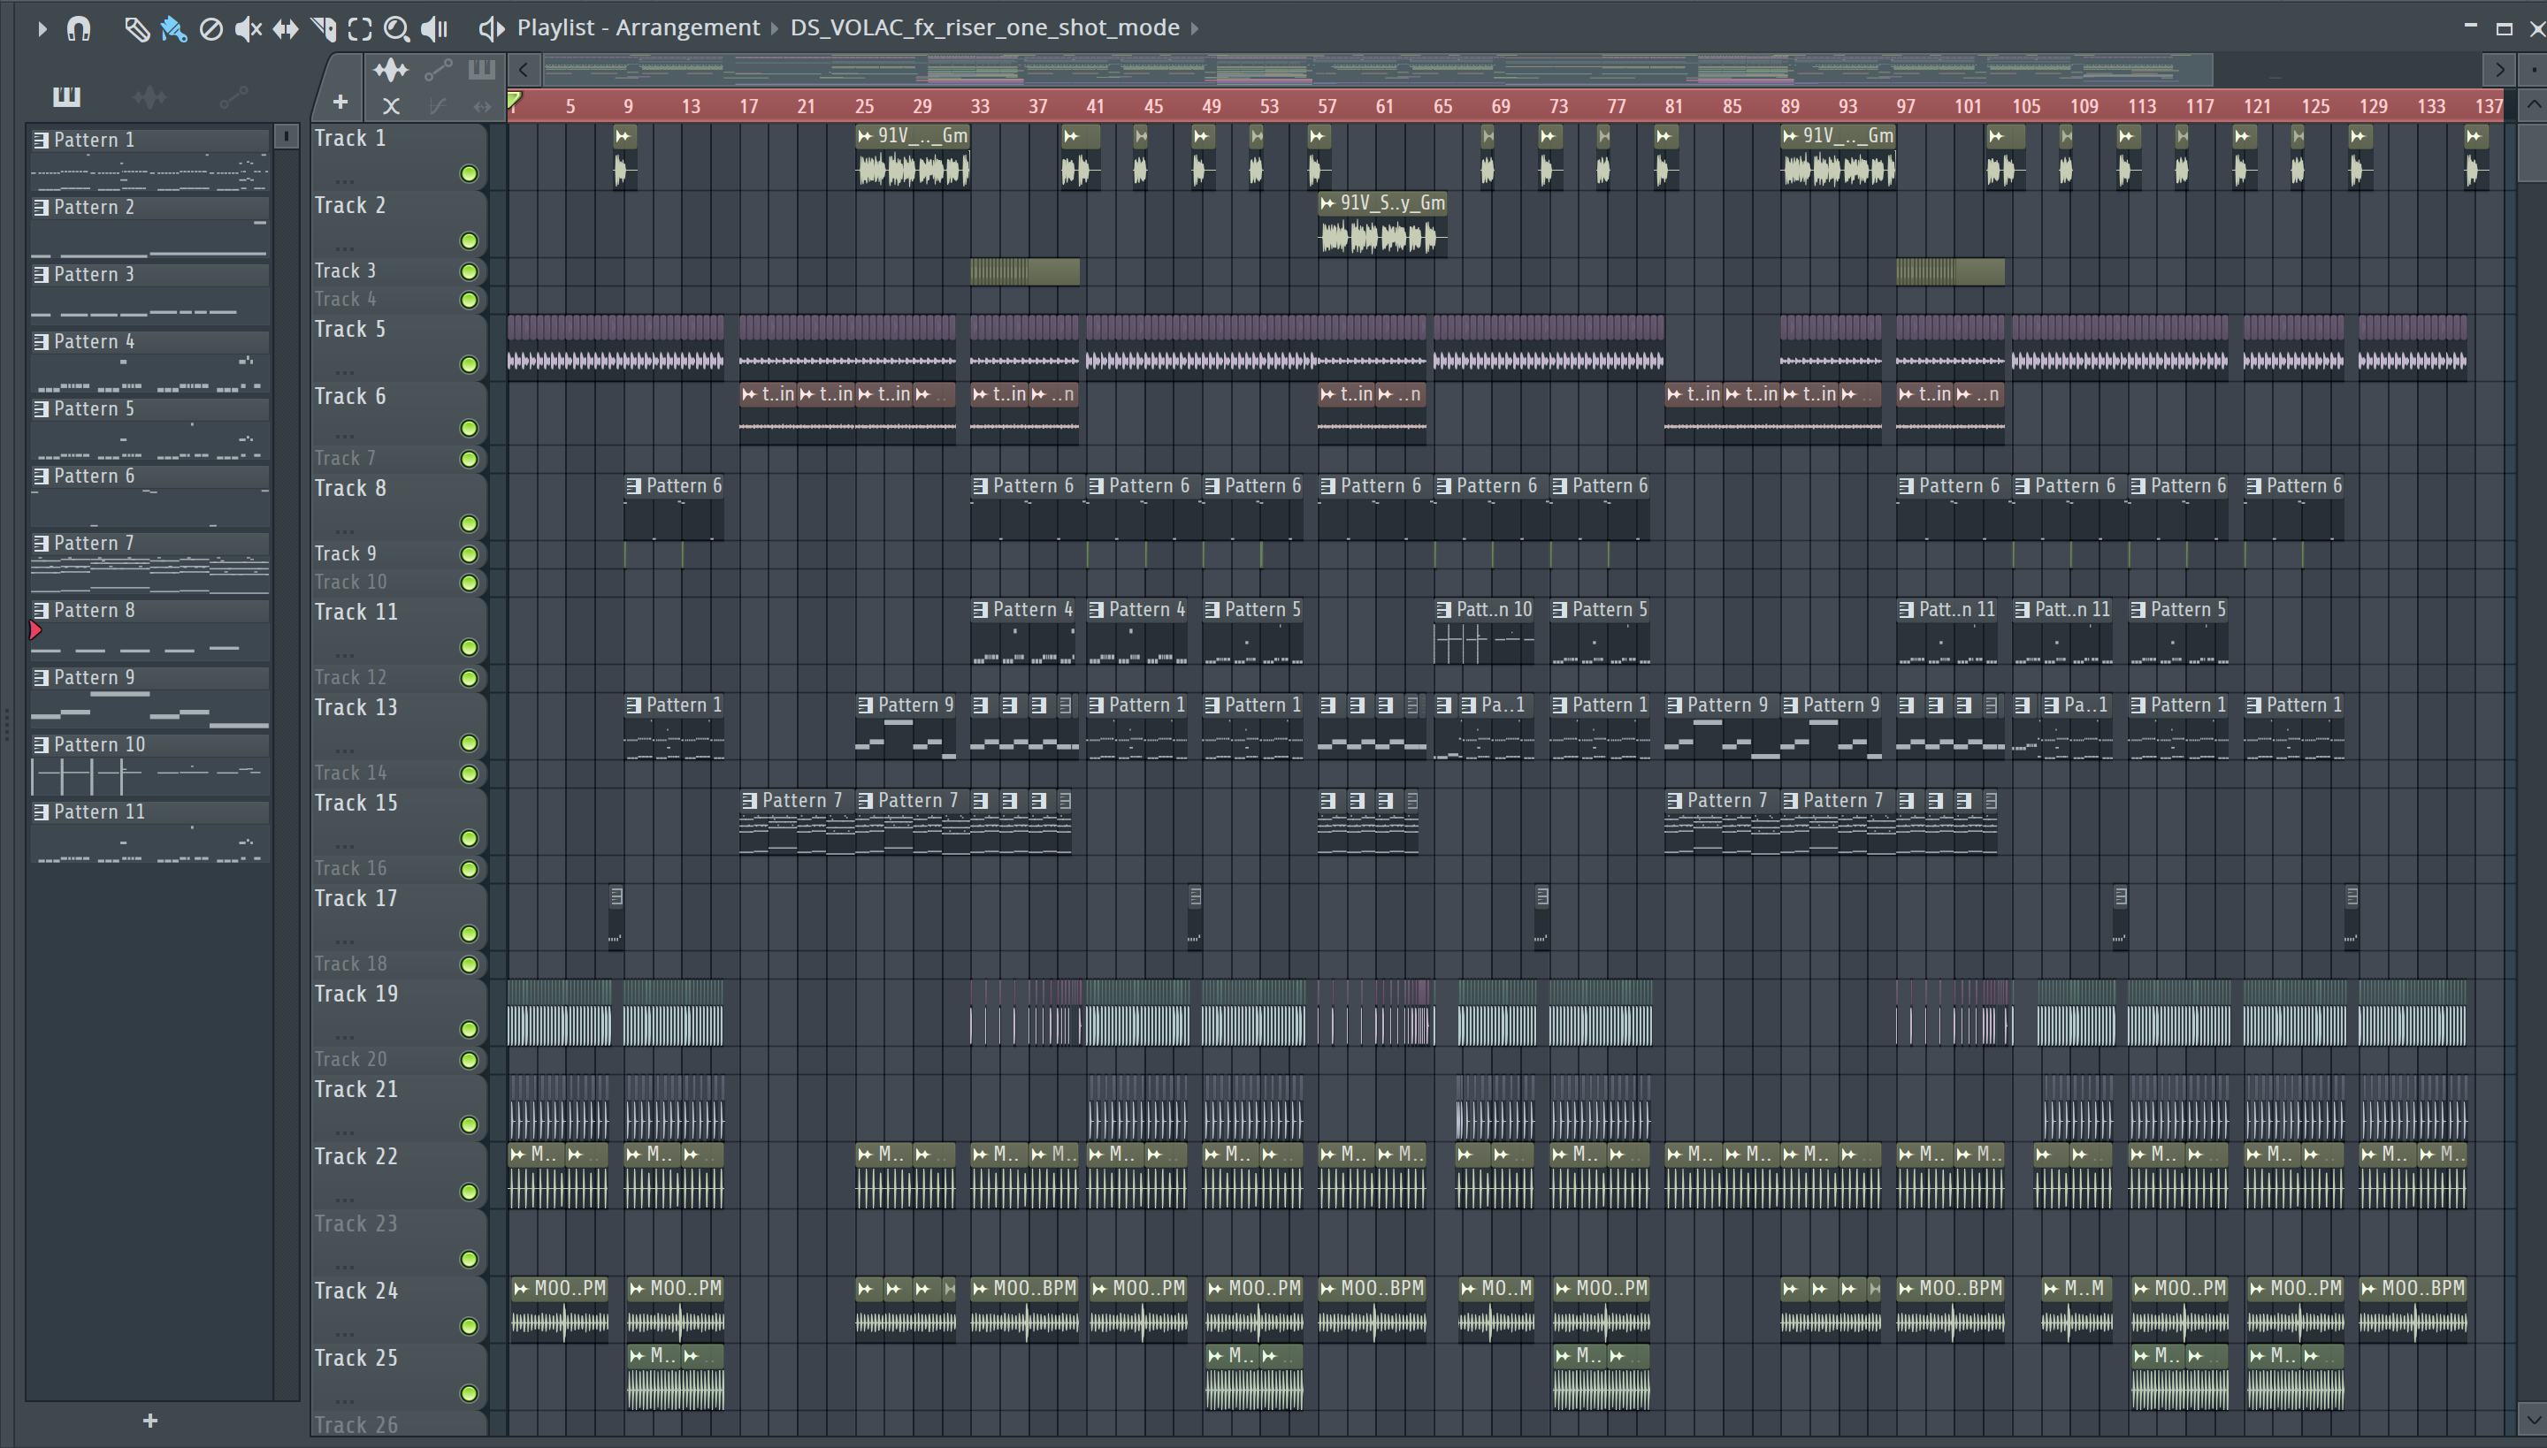Select the Zoom magnifier tool
2547x1448 pixels.
click(397, 29)
